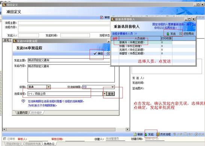Click 发起OA审批流程 dialog title bar icon
205x146 pixels.
(15, 41)
